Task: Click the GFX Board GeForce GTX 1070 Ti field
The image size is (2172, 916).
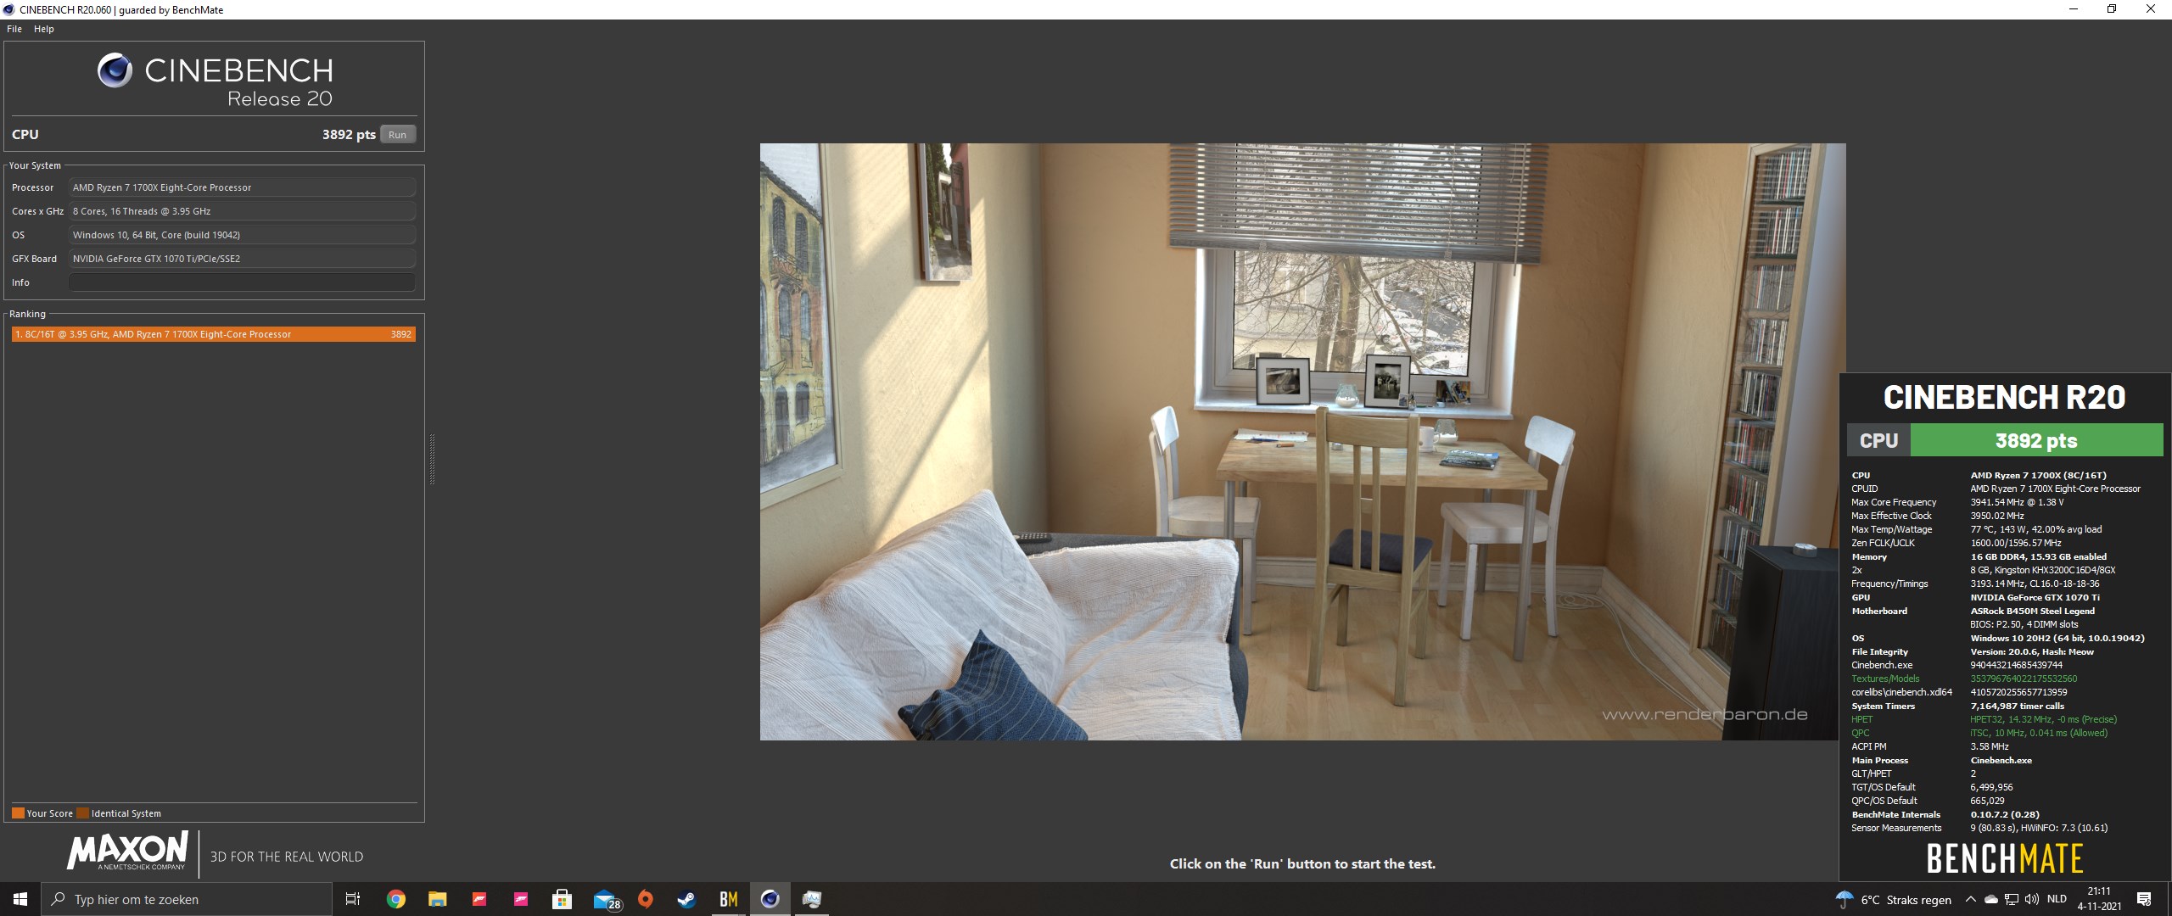Action: tap(242, 259)
